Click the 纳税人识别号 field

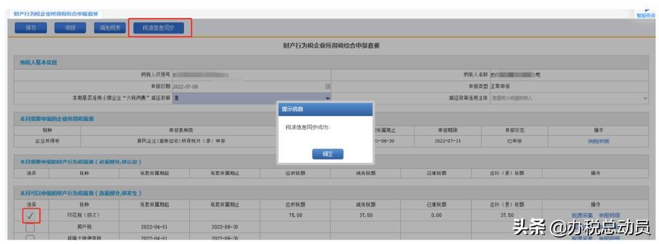(252, 75)
